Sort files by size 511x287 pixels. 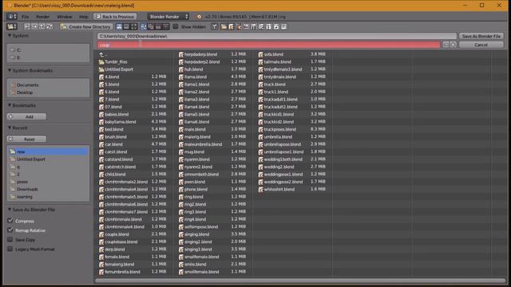pyautogui.click(x=165, y=26)
